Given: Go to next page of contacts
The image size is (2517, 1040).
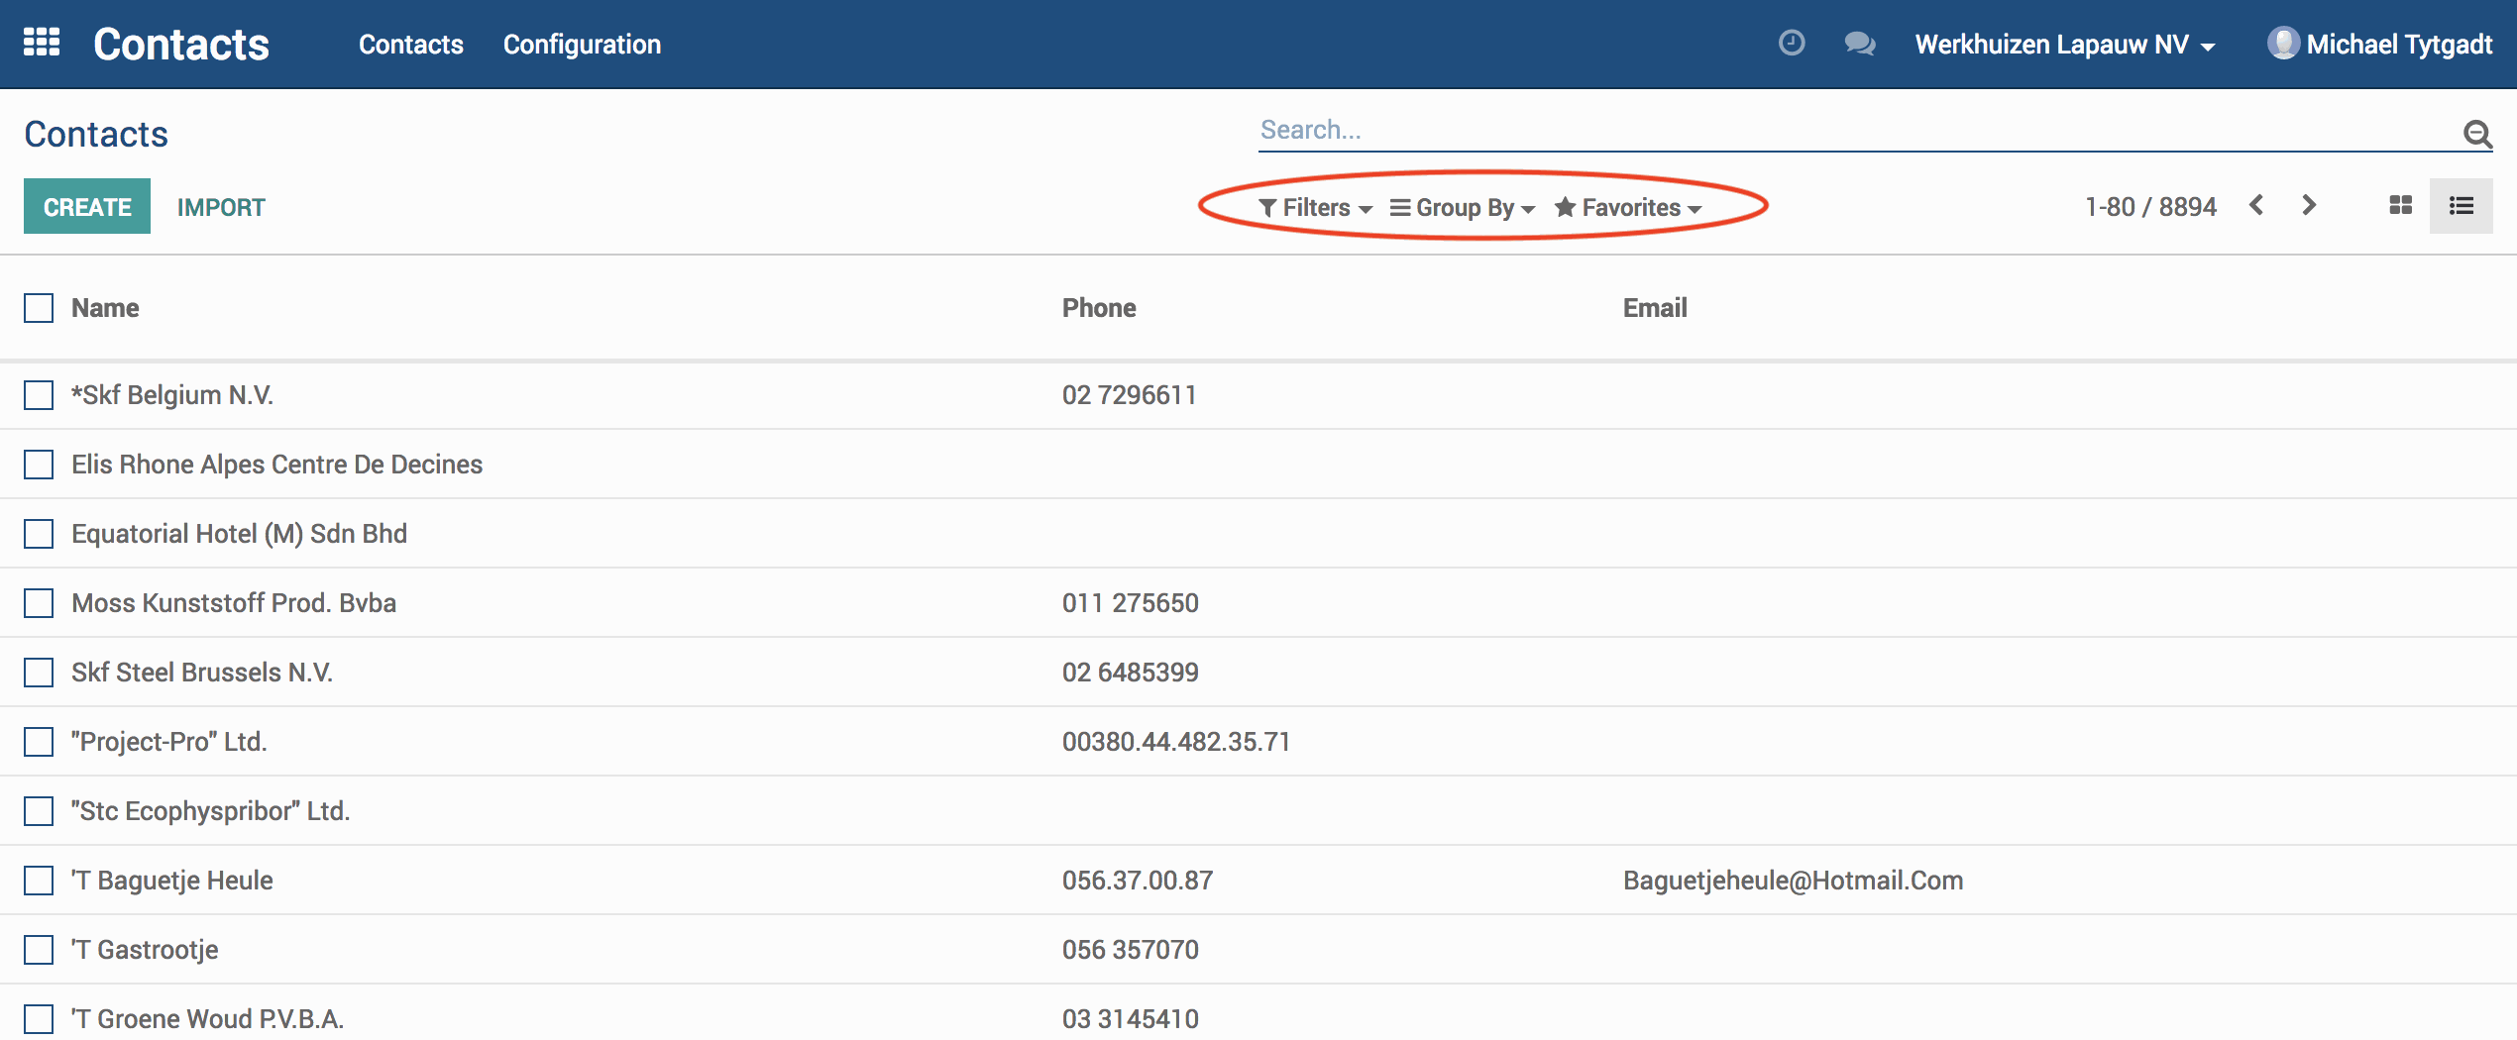Looking at the screenshot, I should coord(2309,205).
